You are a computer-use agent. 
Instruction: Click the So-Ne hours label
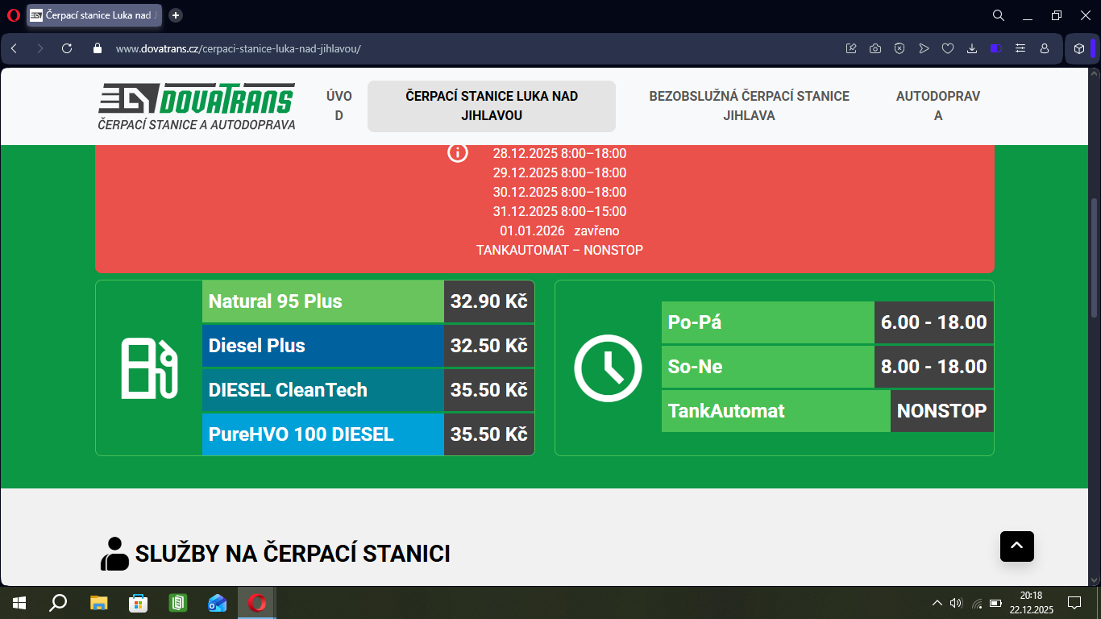click(x=696, y=367)
